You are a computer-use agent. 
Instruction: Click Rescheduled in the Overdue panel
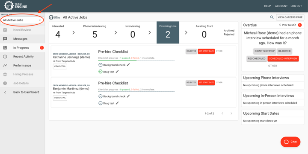tap(257, 58)
